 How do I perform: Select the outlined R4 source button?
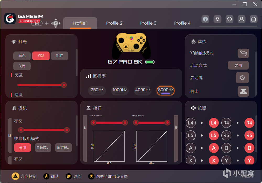(226, 123)
